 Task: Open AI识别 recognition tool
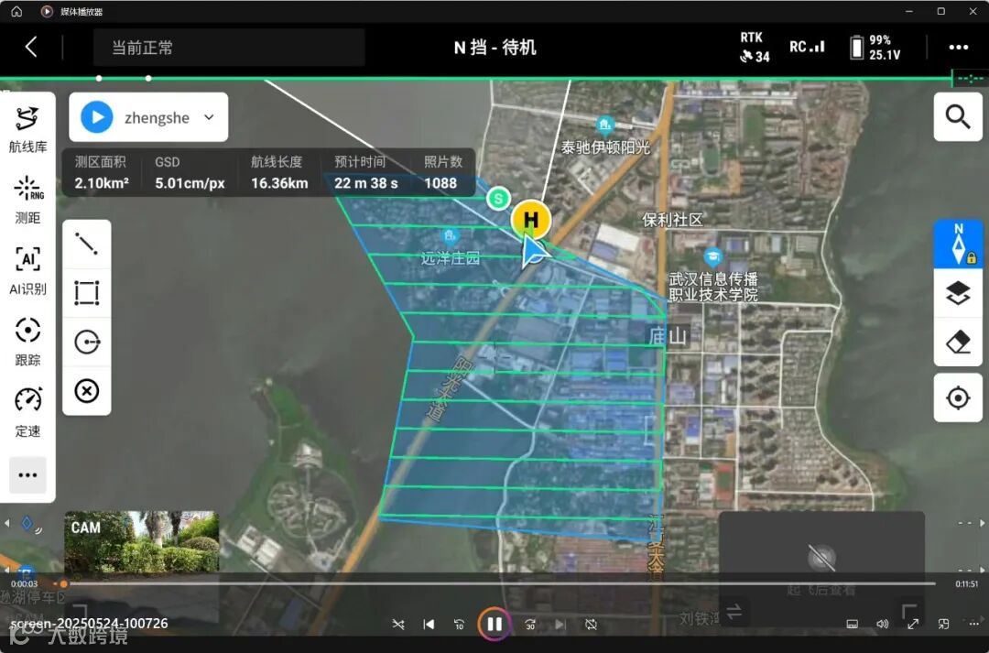pos(27,271)
